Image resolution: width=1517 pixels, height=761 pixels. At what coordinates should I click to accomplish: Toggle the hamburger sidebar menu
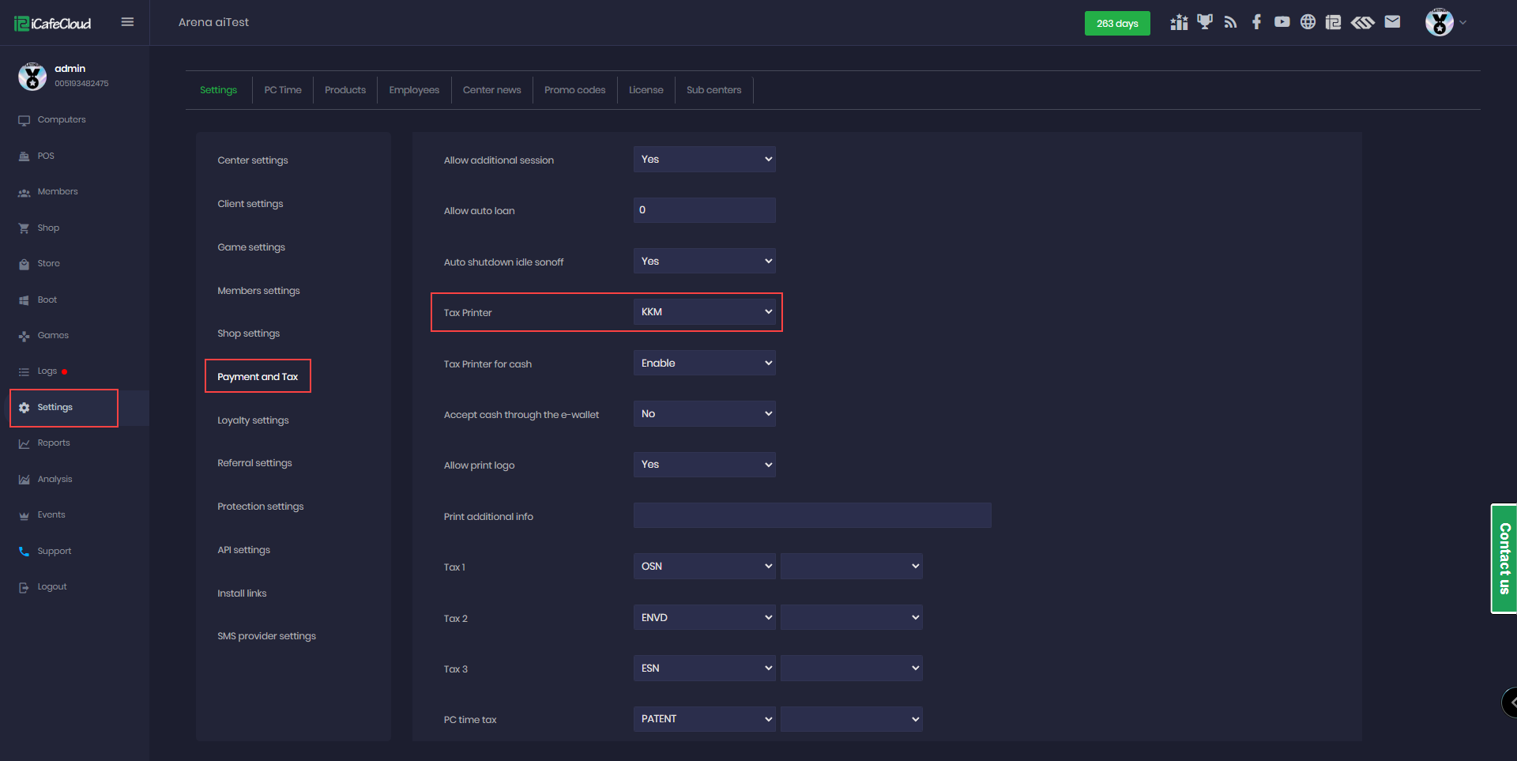pyautogui.click(x=127, y=22)
